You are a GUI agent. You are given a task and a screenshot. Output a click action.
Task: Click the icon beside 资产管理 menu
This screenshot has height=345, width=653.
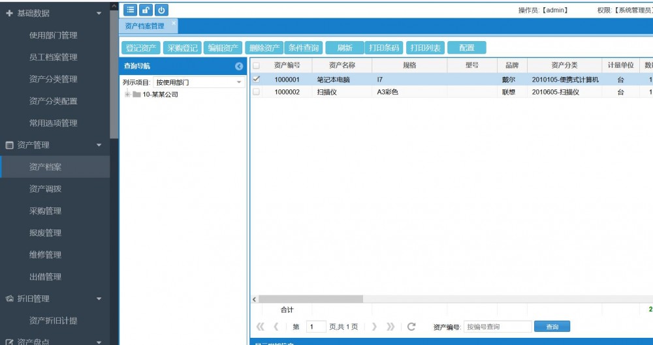[x=9, y=145]
